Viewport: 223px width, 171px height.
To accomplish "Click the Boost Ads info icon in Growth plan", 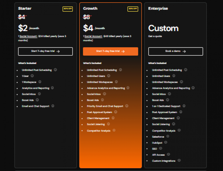I will [103, 100].
